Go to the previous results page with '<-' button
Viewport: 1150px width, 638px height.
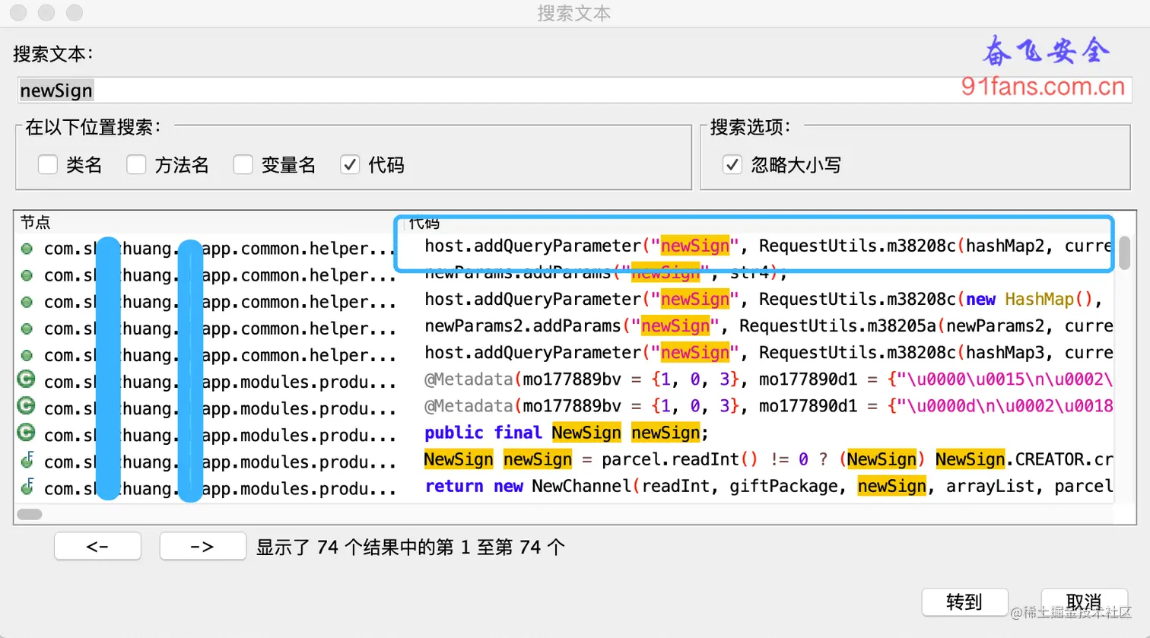tap(97, 547)
